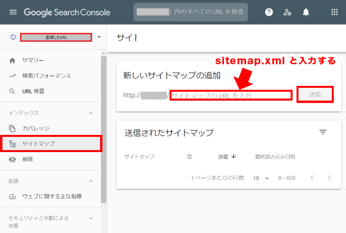Collapse the インデックス section
This screenshot has height=233, width=346.
coord(91,113)
